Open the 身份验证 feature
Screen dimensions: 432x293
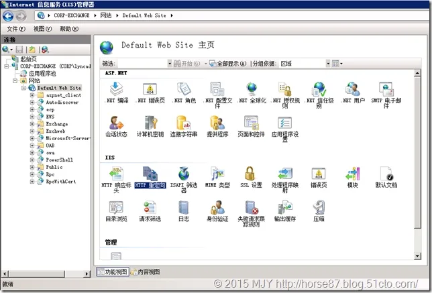(x=217, y=211)
